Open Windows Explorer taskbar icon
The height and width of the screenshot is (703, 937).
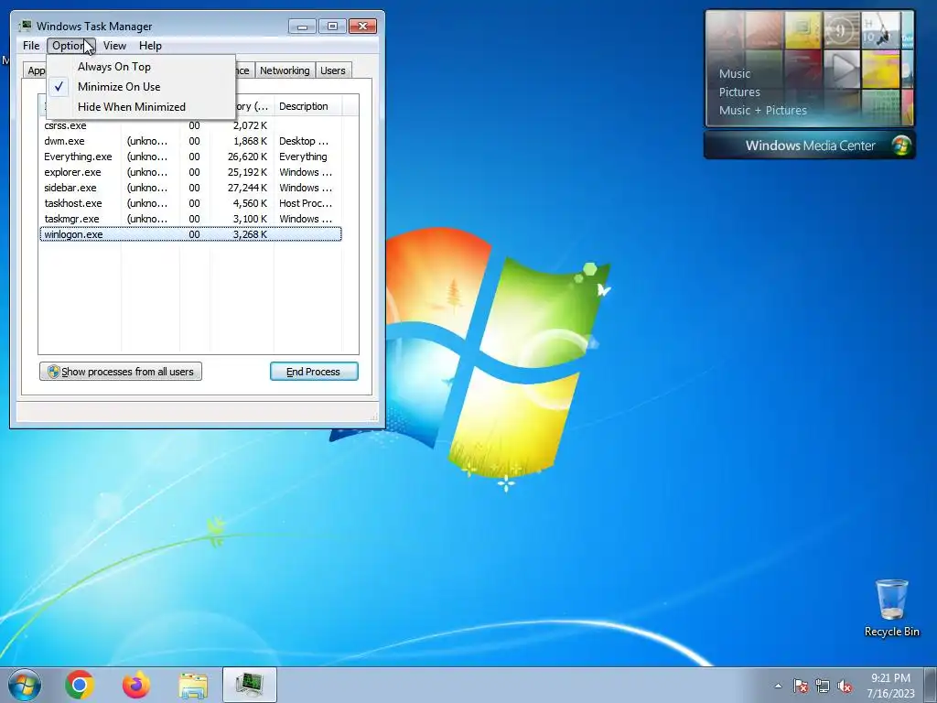[x=193, y=685]
